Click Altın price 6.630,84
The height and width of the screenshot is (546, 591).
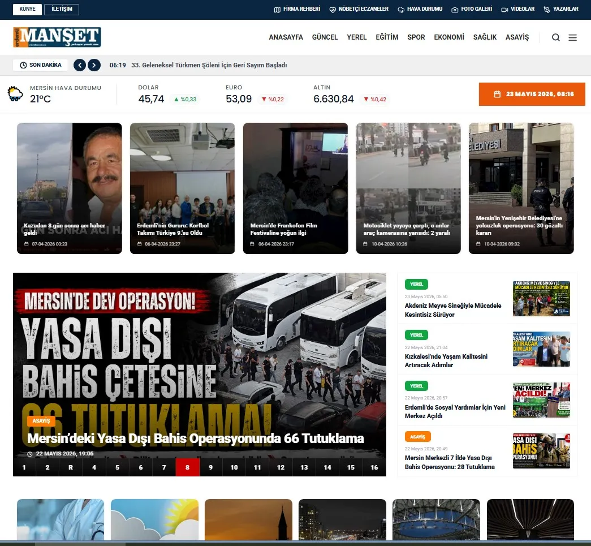click(334, 99)
